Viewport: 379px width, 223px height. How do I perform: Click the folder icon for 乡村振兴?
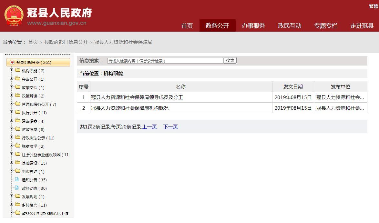[18, 205]
